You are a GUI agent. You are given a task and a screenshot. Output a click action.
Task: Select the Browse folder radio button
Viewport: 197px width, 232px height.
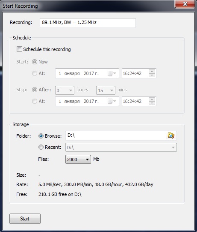click(41, 136)
